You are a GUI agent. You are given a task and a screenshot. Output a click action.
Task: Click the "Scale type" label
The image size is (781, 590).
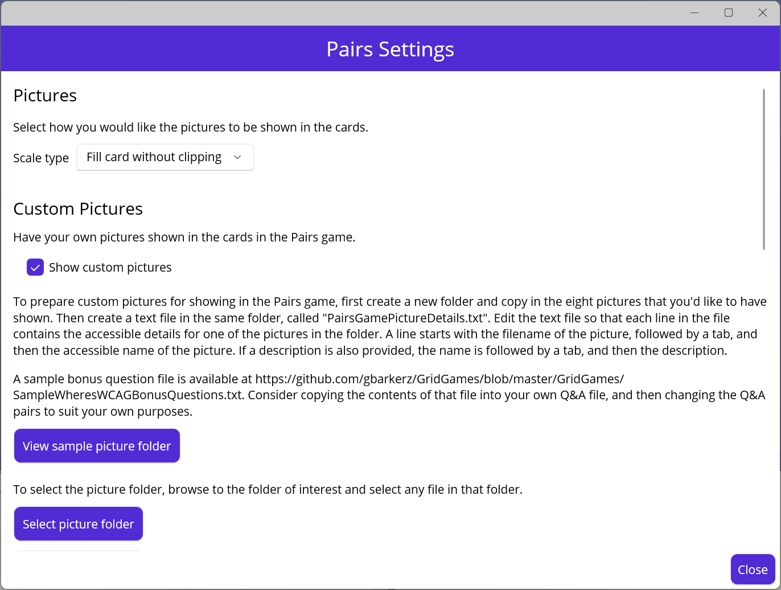41,158
